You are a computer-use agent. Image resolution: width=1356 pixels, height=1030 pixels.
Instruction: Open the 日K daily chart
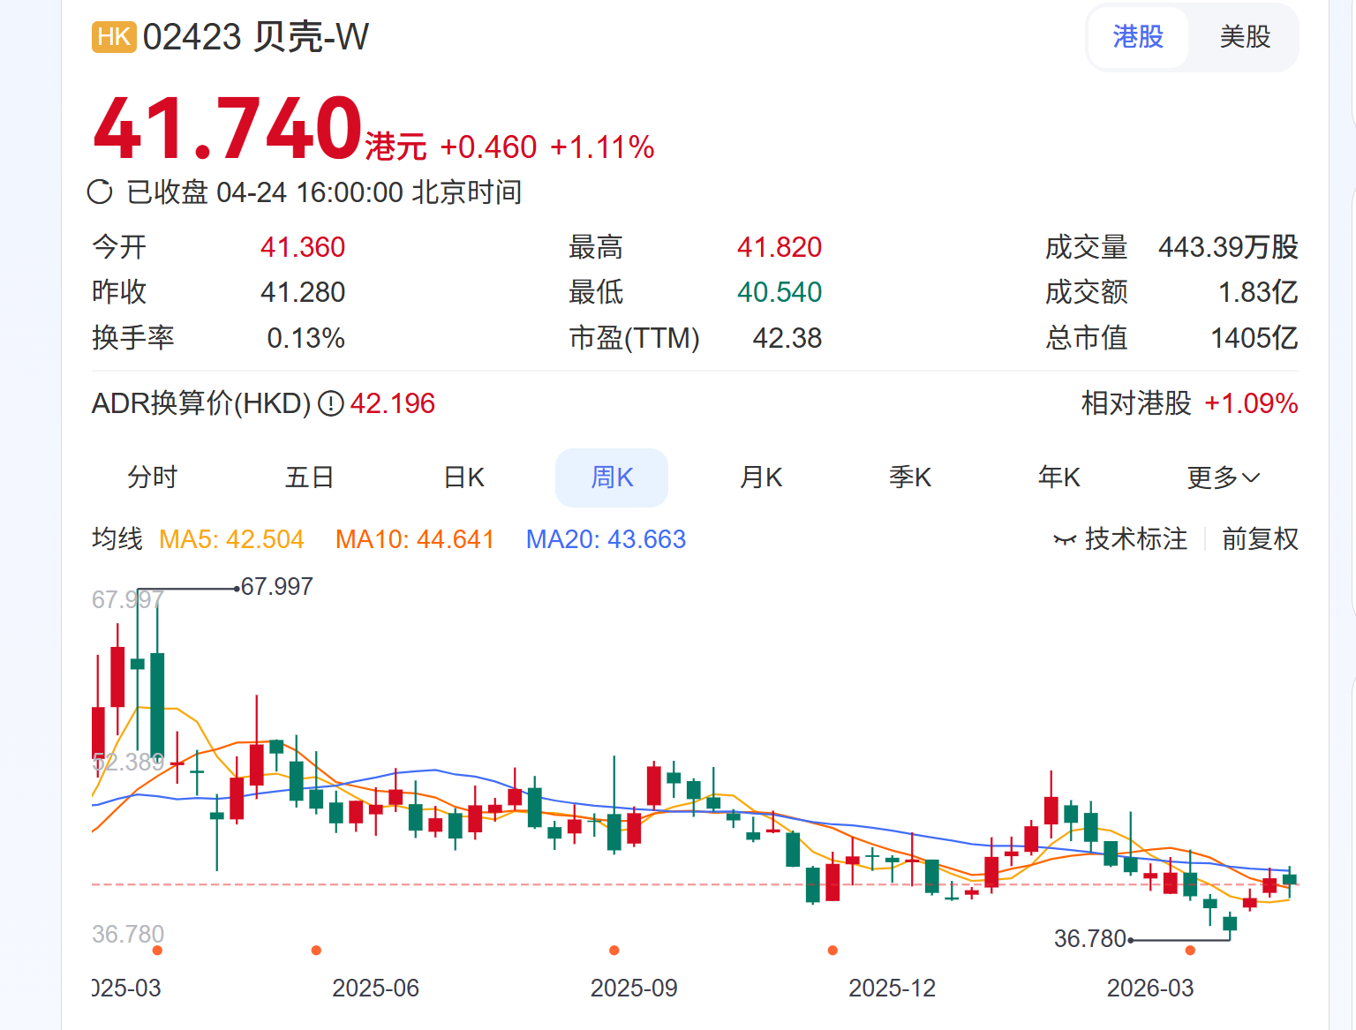tap(463, 477)
